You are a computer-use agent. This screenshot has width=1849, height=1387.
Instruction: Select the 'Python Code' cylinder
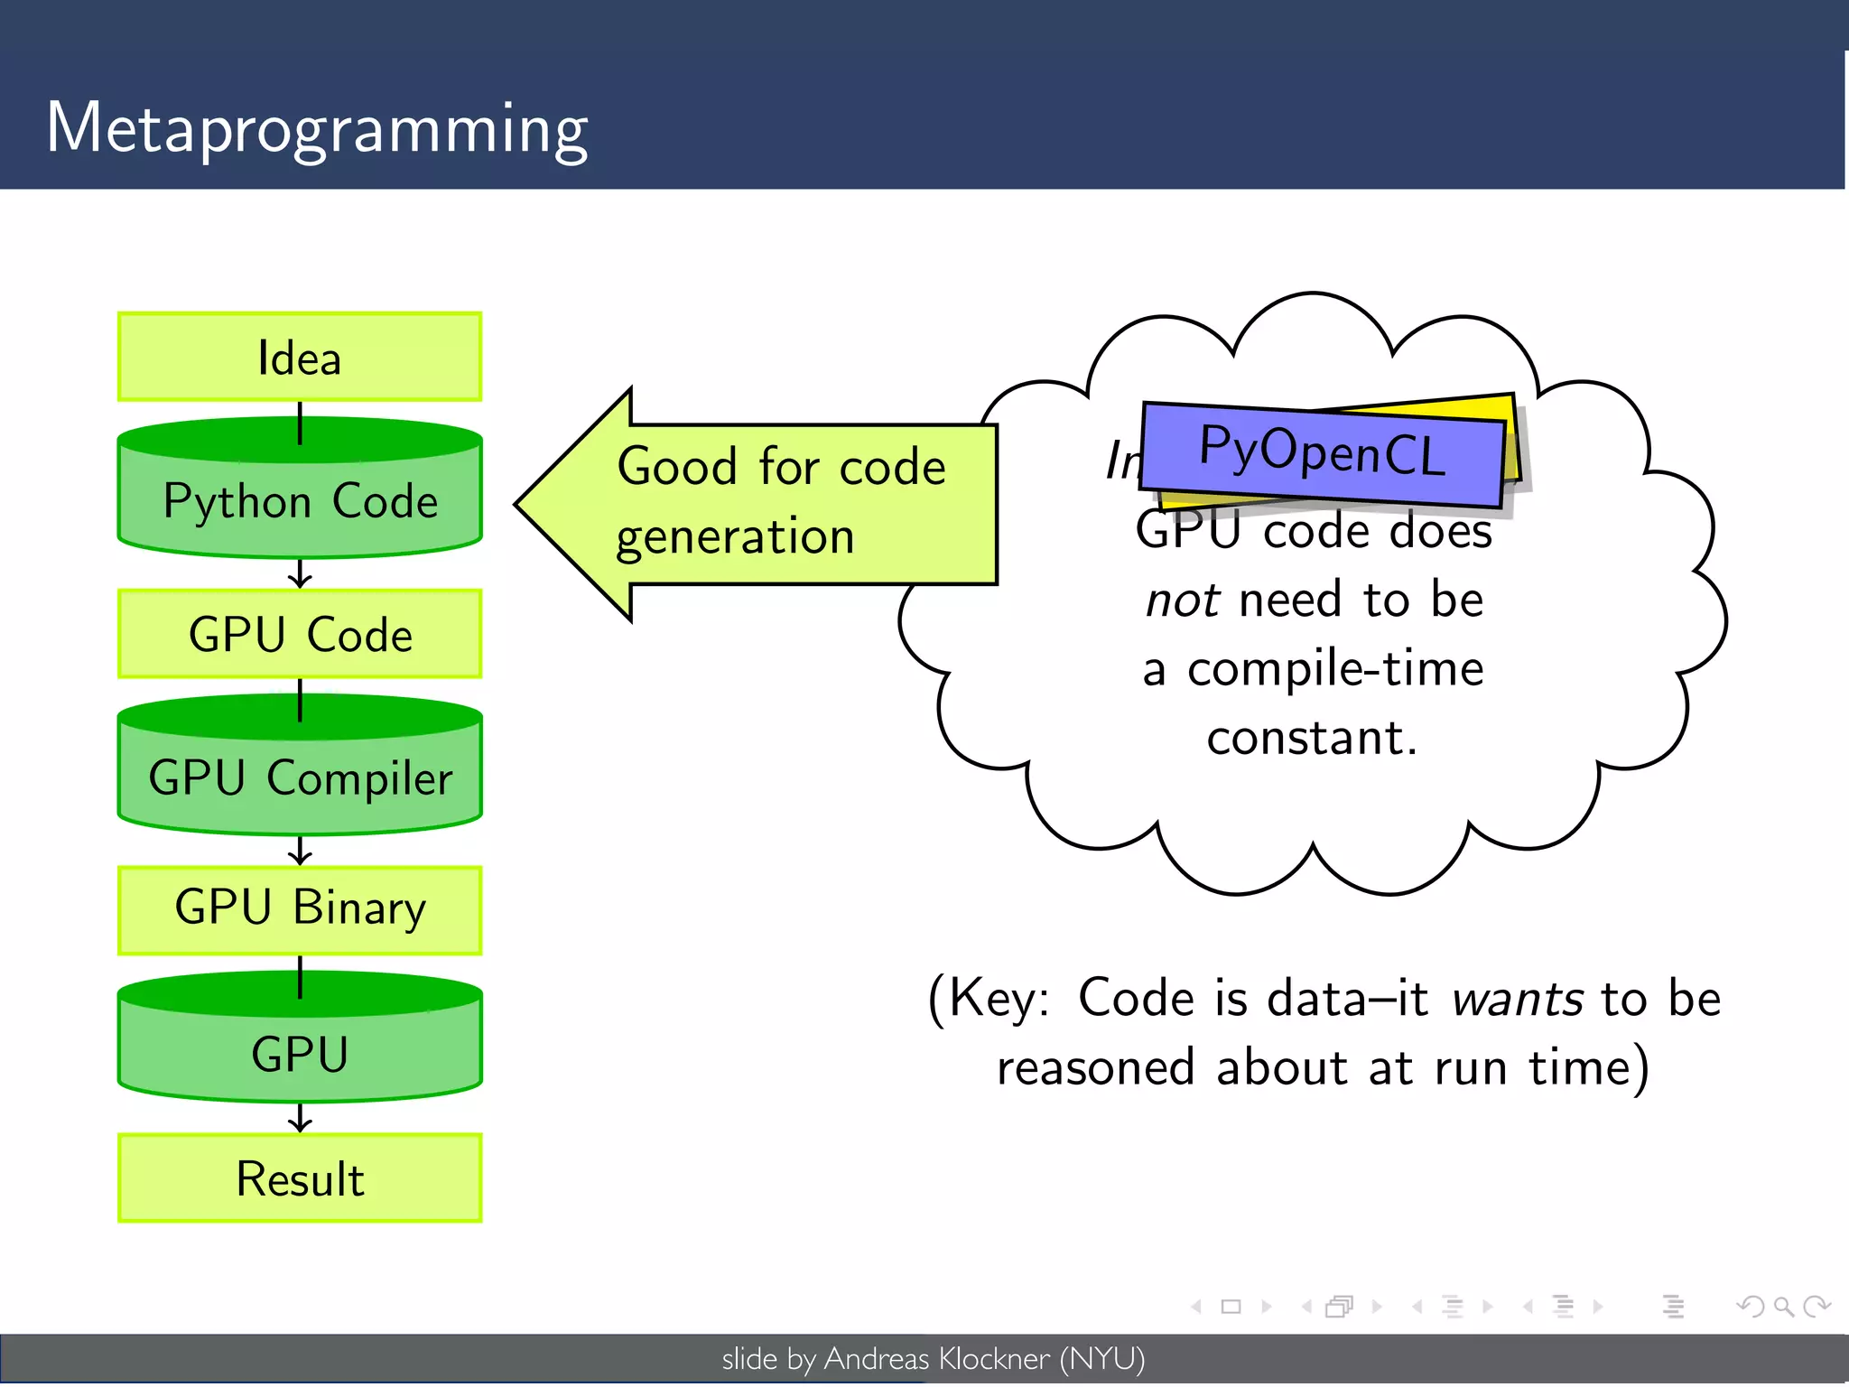pyautogui.click(x=300, y=488)
